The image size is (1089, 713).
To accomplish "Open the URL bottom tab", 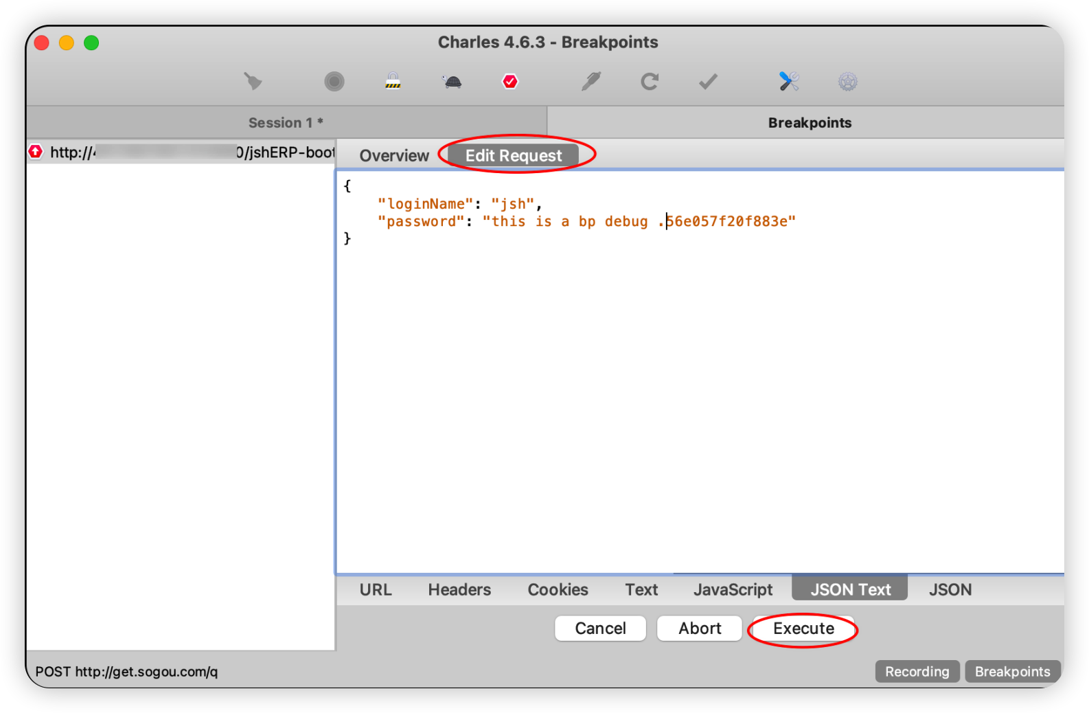I will 376,590.
